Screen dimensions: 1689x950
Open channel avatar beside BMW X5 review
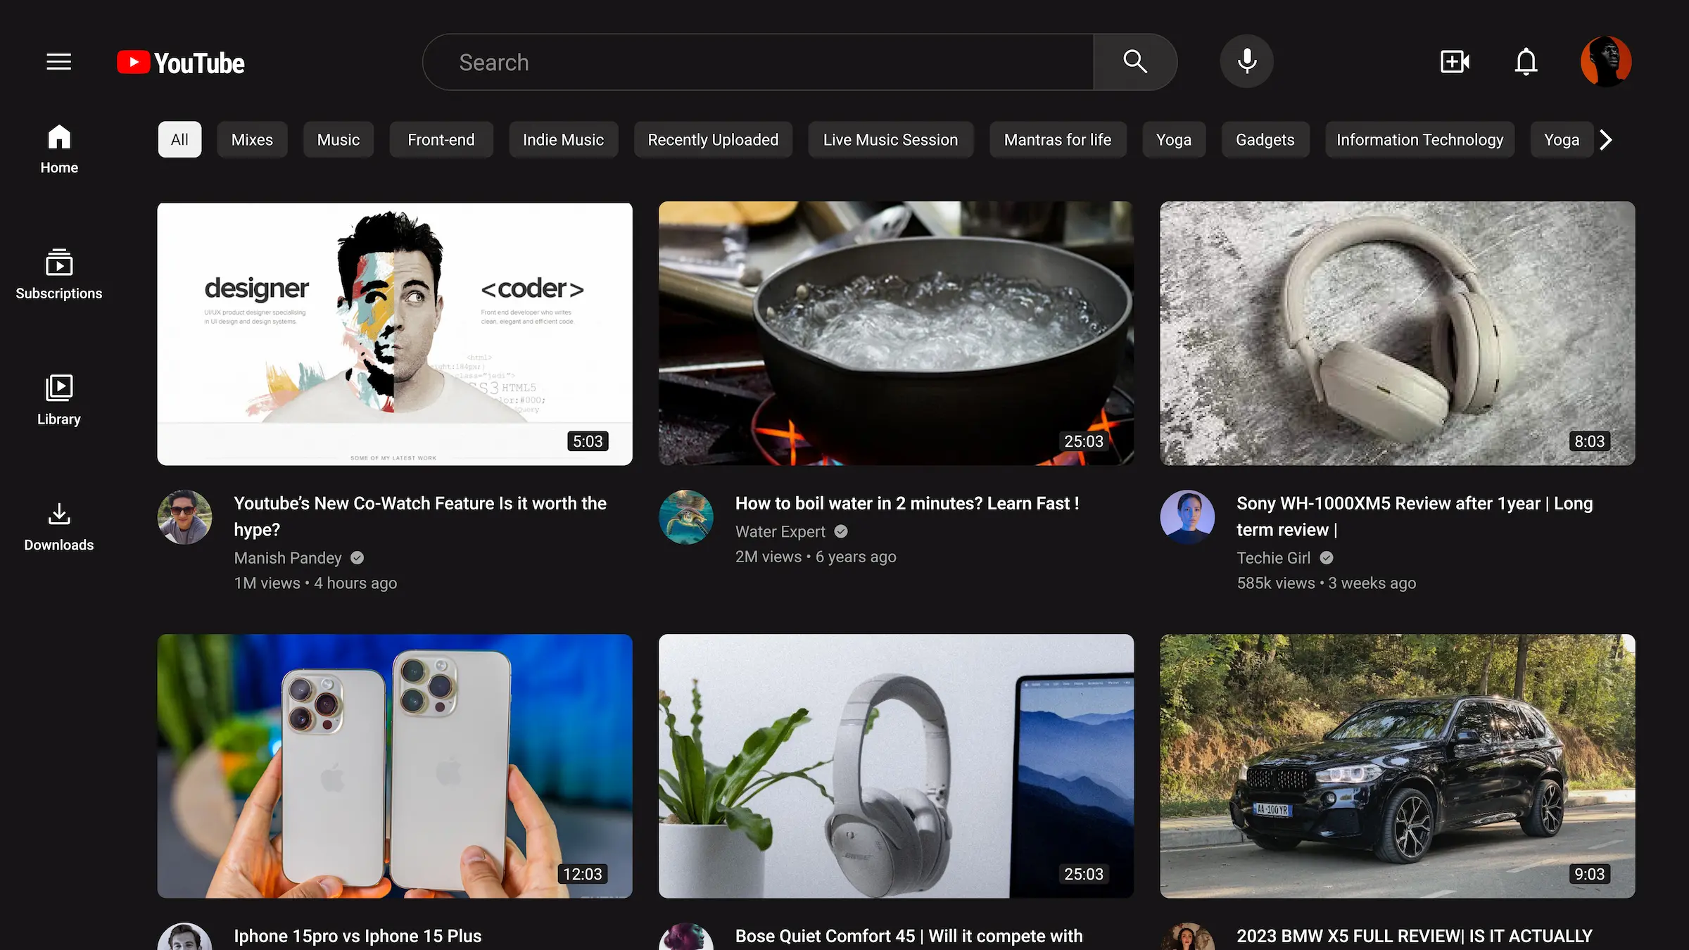[1187, 937]
